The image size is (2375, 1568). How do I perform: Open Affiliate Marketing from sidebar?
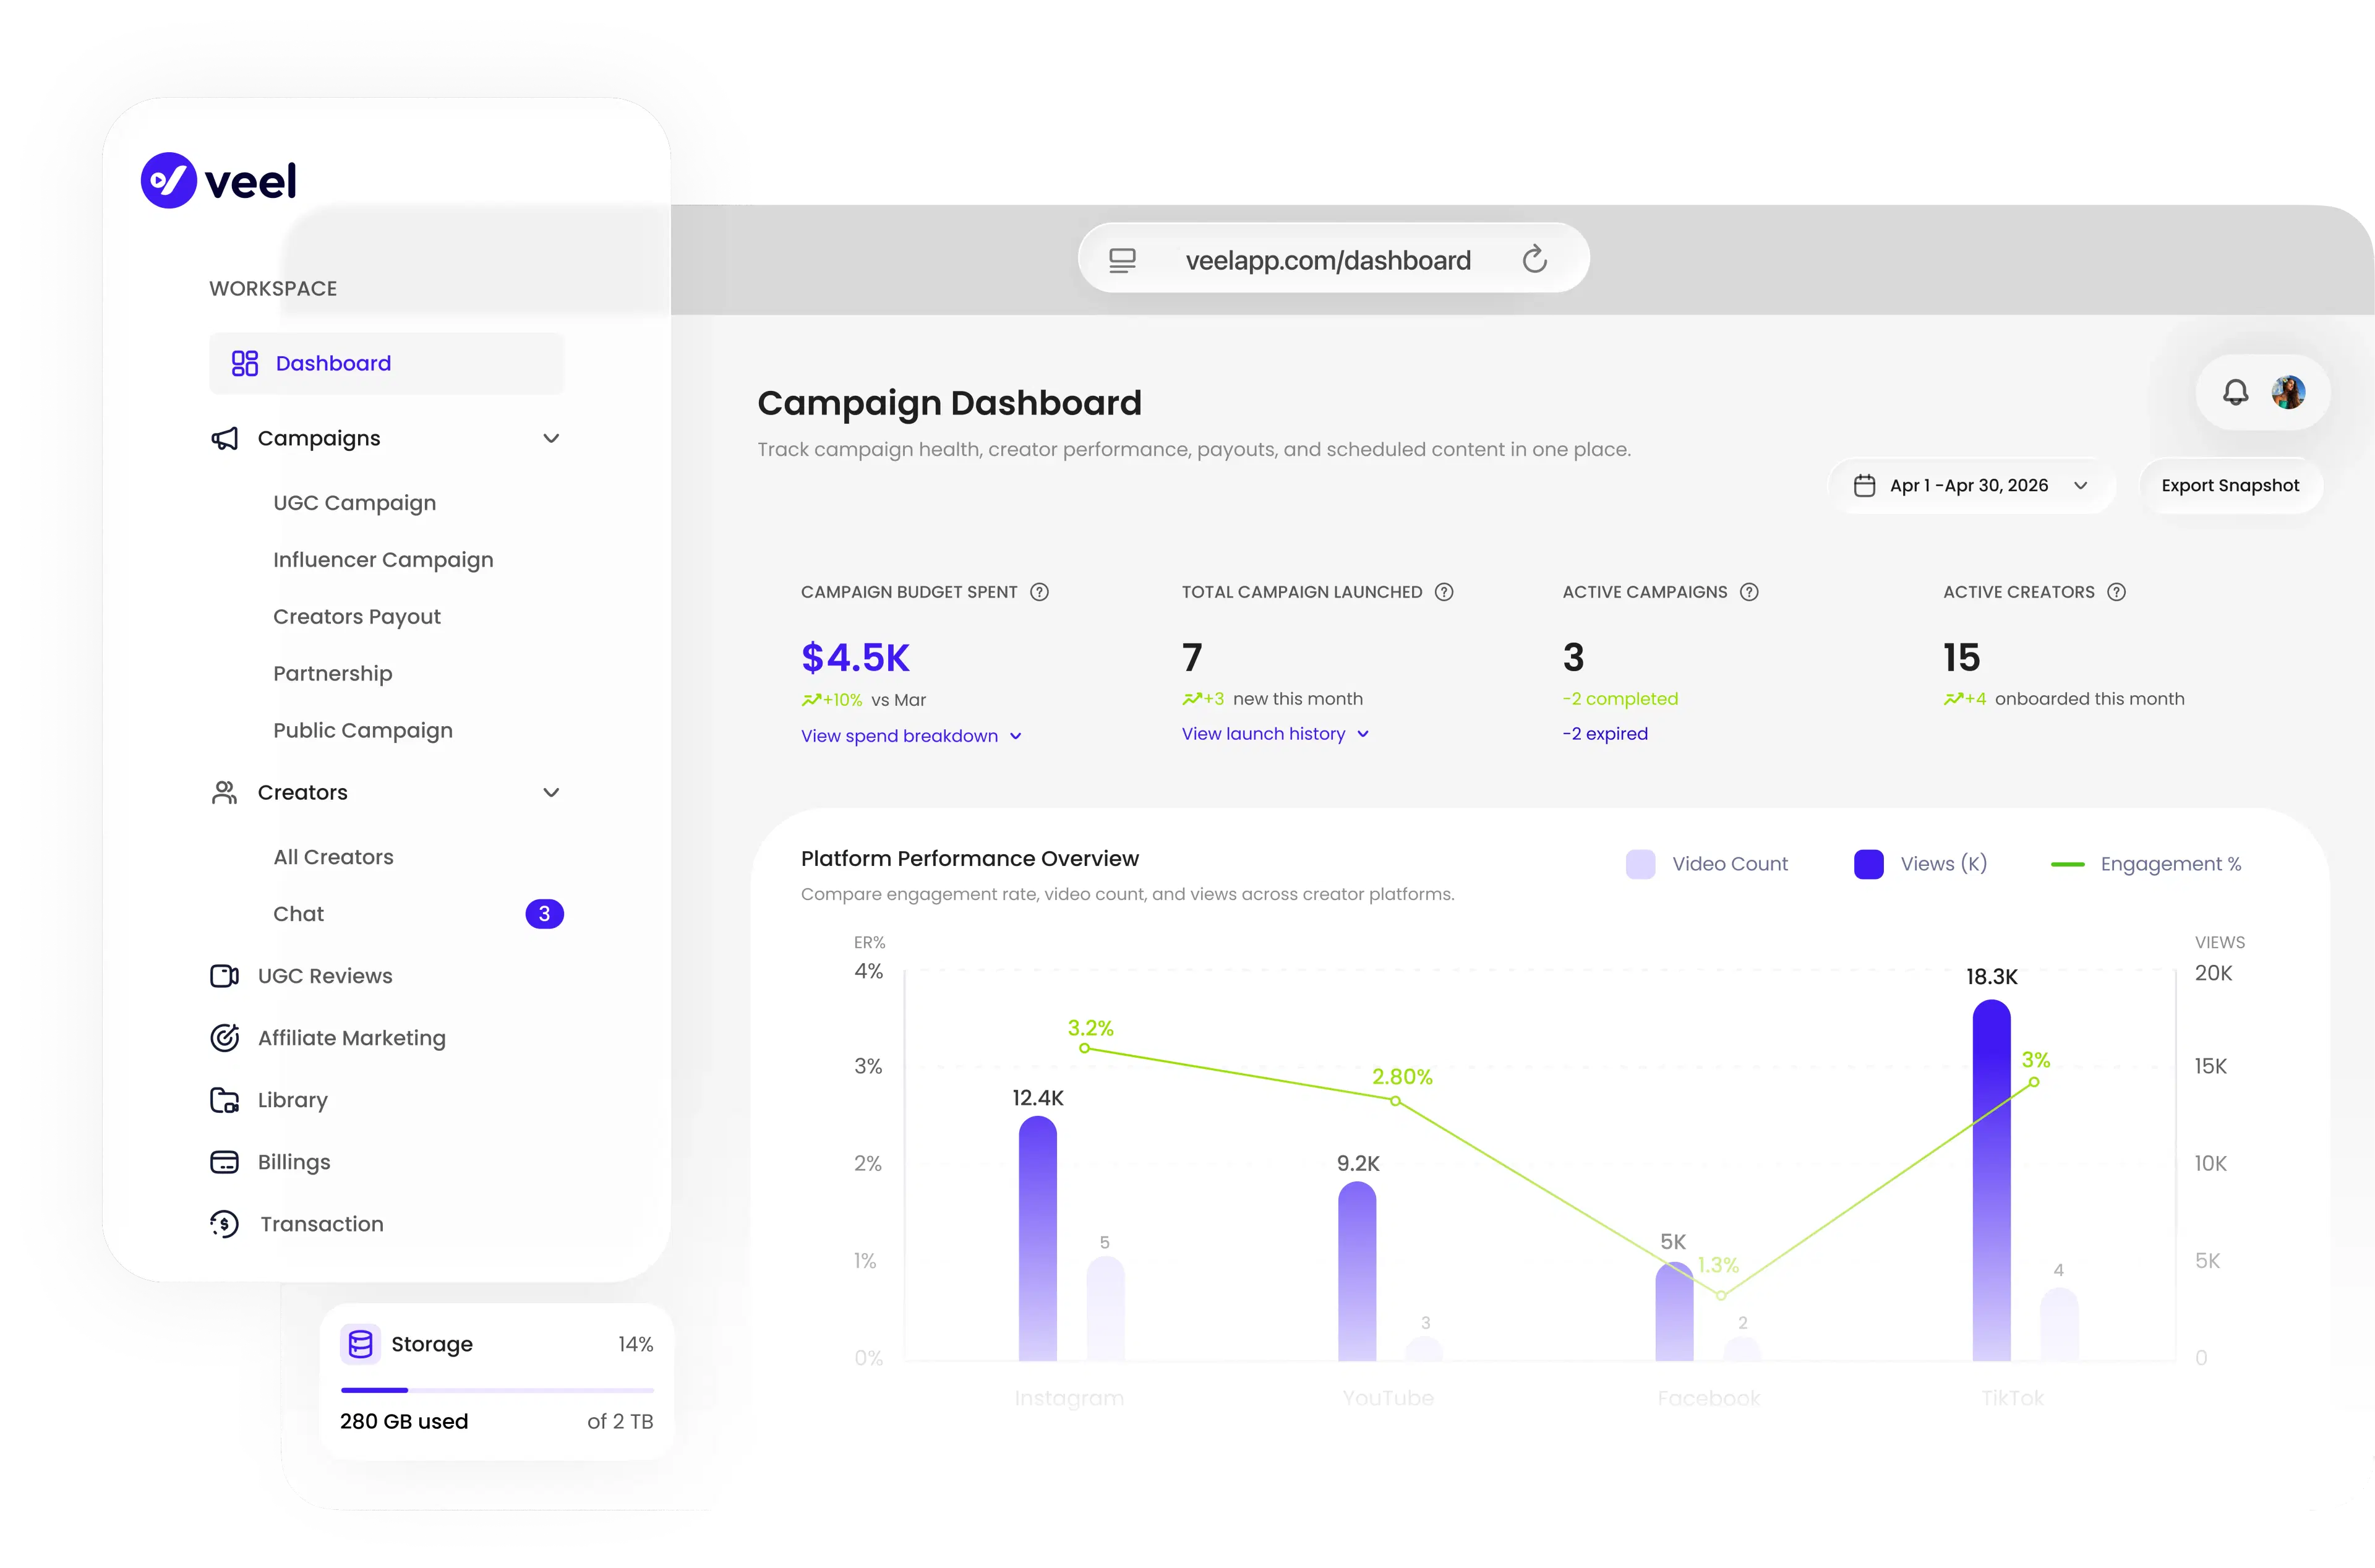tap(351, 1038)
